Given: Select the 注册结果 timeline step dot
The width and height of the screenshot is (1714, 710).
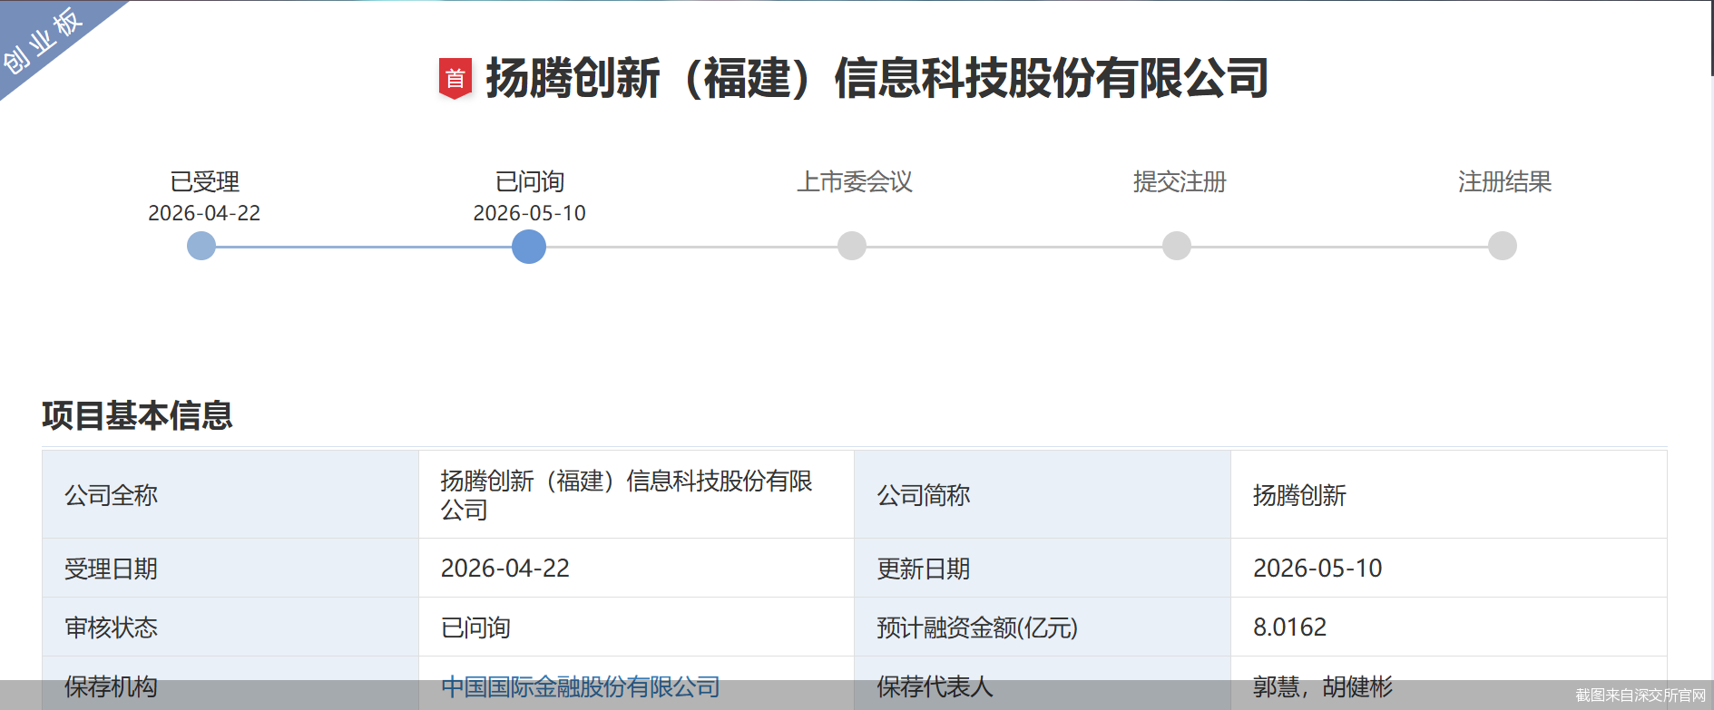Looking at the screenshot, I should [x=1503, y=246].
